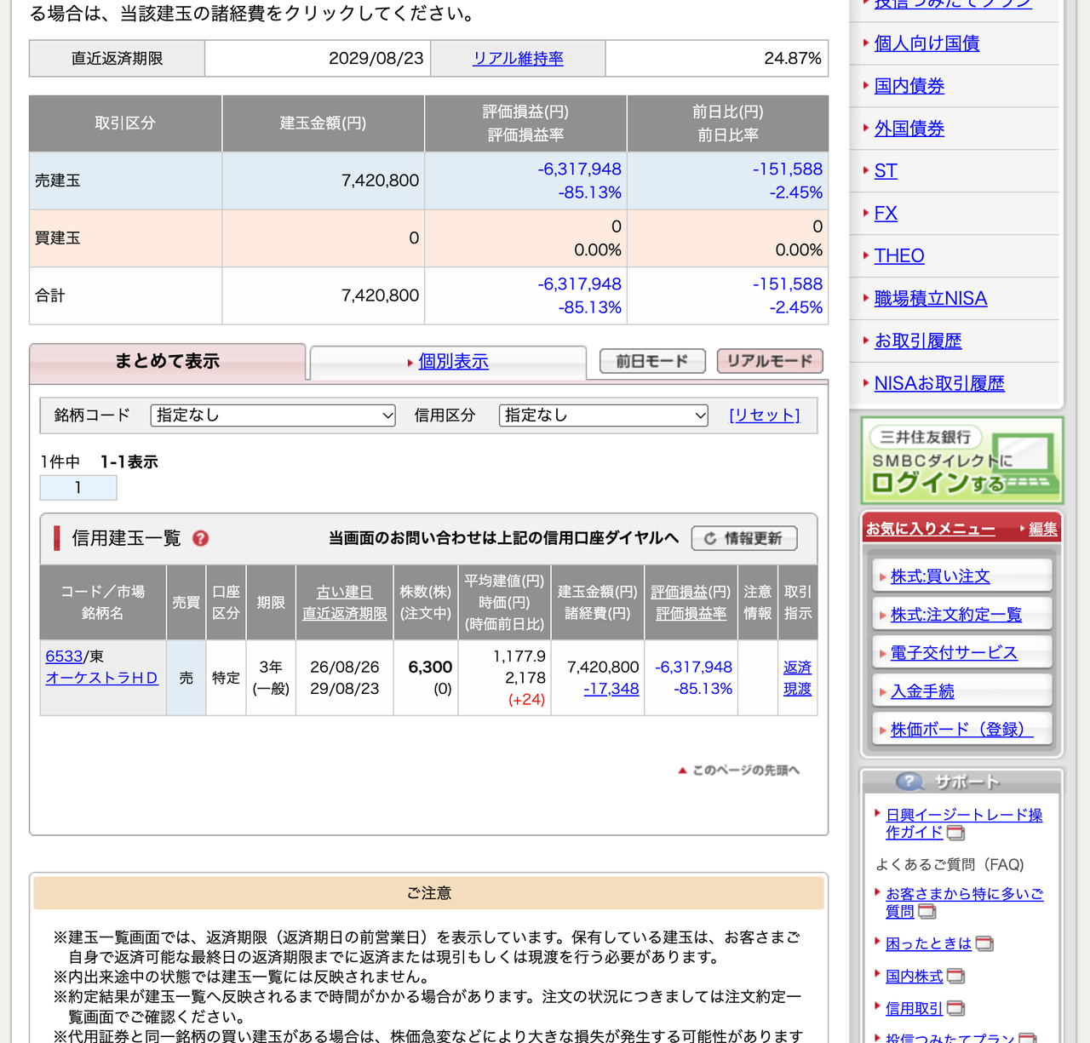Open 外国債券 in side menu
This screenshot has width=1090, height=1043.
coord(909,129)
